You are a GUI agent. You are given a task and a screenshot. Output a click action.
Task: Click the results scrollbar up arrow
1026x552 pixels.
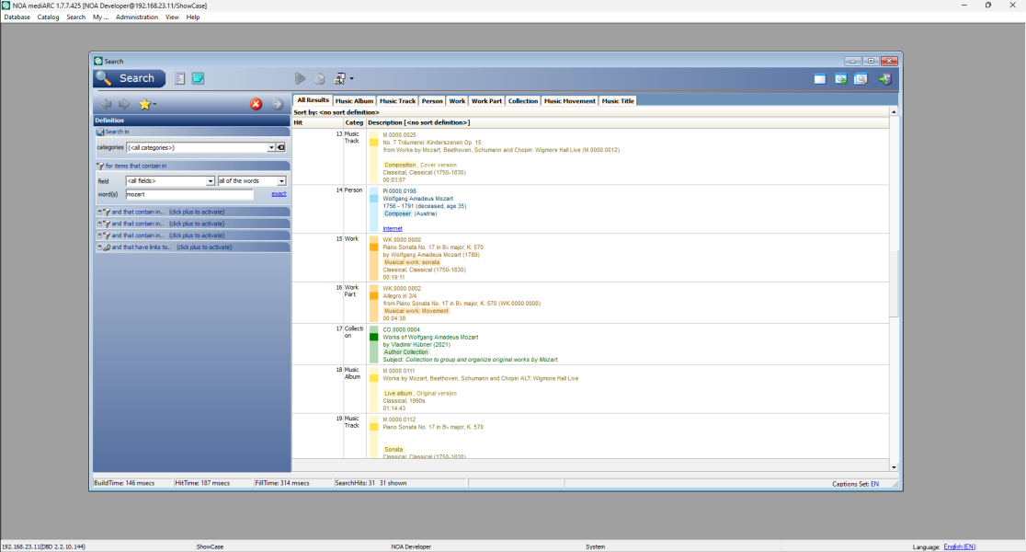point(894,112)
